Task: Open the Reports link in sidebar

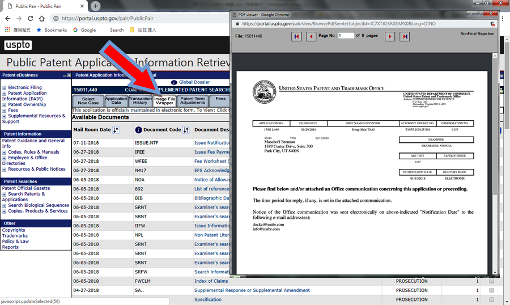Action: (10, 247)
